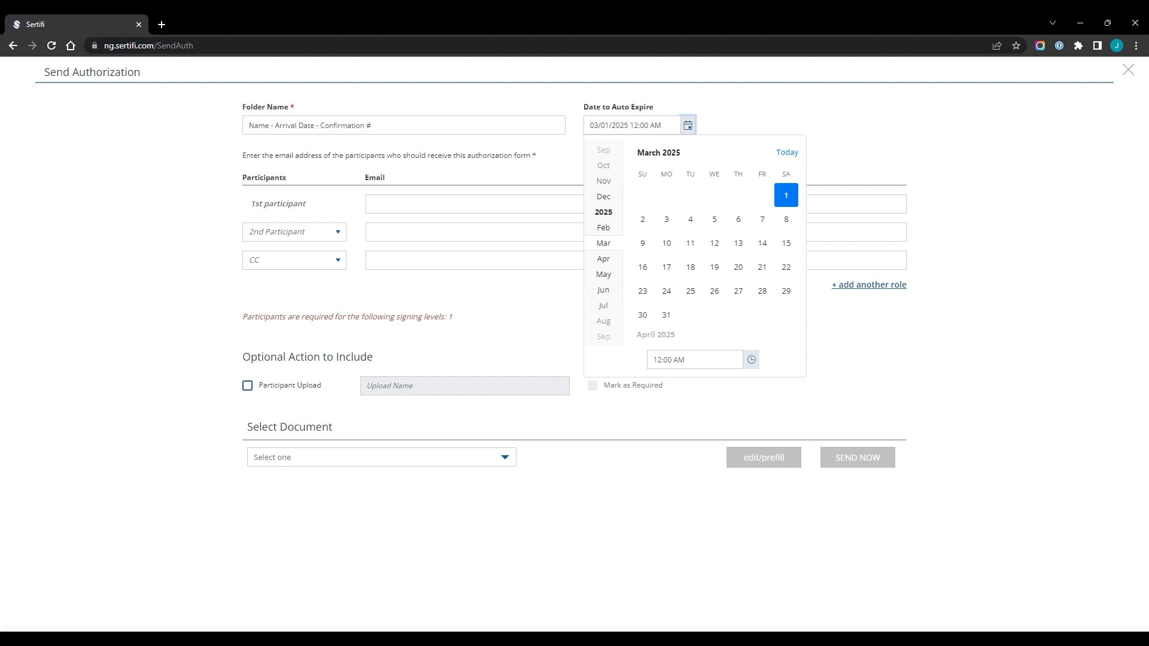This screenshot has width=1149, height=646.
Task: Select March 15 in the calendar
Action: pos(786,243)
